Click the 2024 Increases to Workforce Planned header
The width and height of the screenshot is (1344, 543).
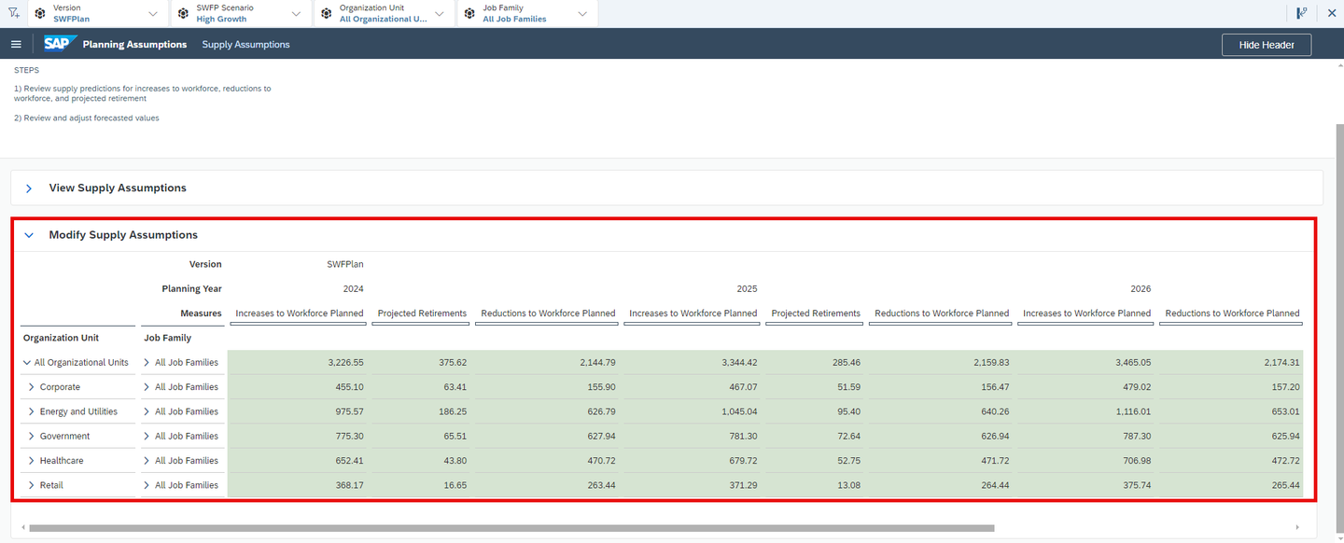click(300, 313)
